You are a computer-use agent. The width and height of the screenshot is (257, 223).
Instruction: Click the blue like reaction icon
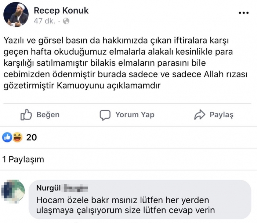[x=7, y=137]
